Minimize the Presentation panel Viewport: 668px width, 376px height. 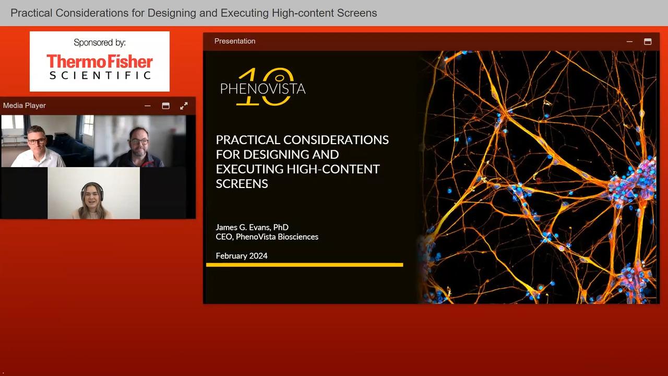click(629, 41)
